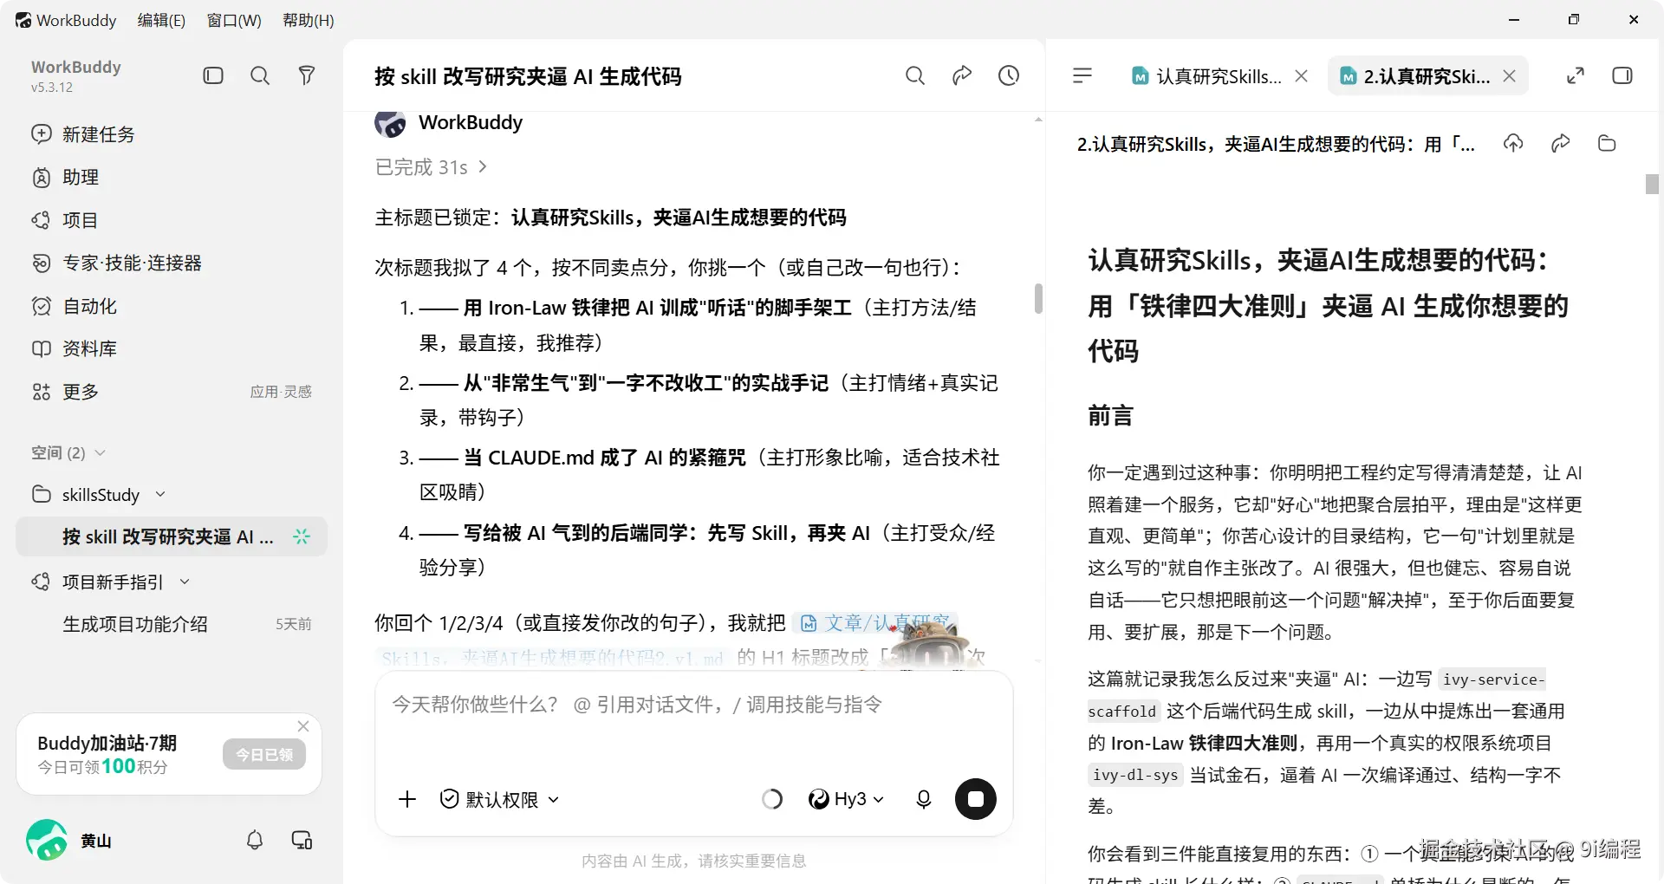
Task: Click the microphone voice input icon
Action: click(924, 799)
